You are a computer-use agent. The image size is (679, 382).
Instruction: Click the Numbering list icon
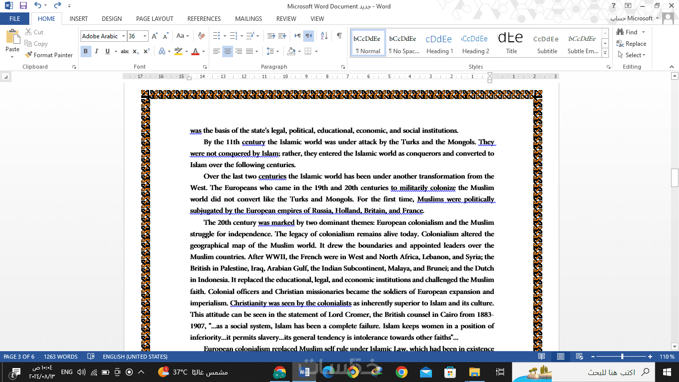[233, 36]
